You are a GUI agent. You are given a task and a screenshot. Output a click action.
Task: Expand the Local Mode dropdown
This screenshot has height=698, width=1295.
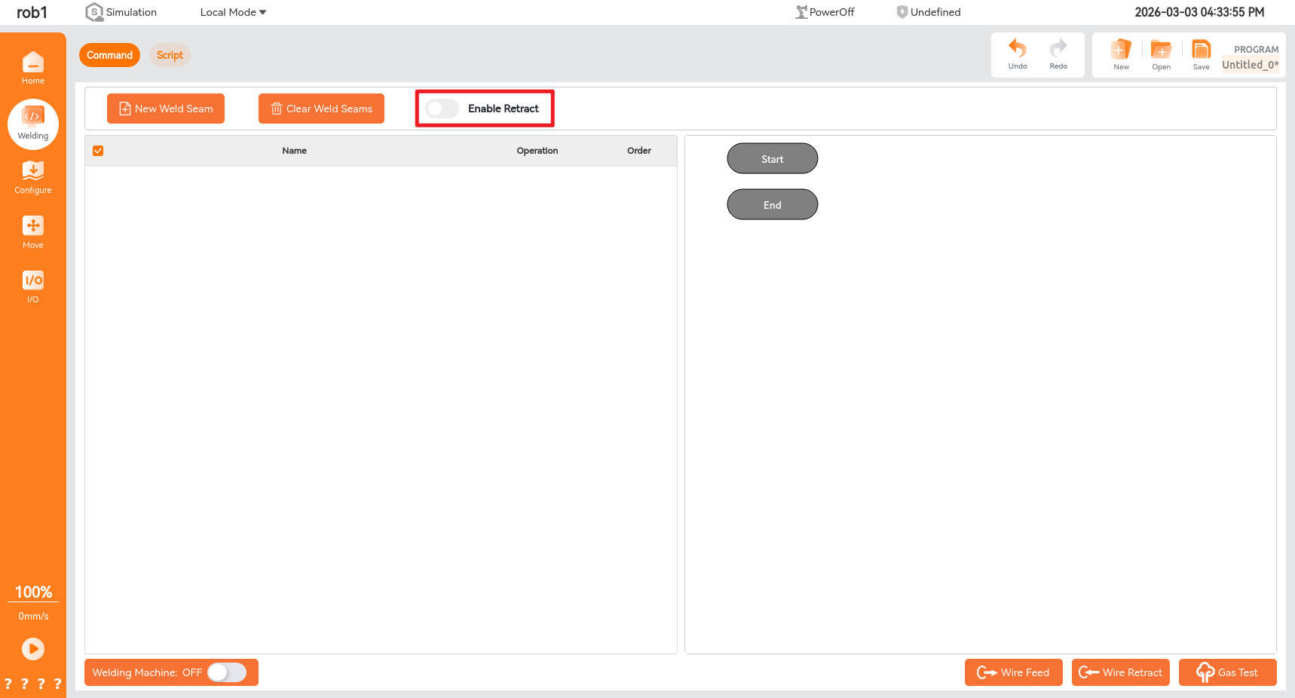click(x=233, y=12)
